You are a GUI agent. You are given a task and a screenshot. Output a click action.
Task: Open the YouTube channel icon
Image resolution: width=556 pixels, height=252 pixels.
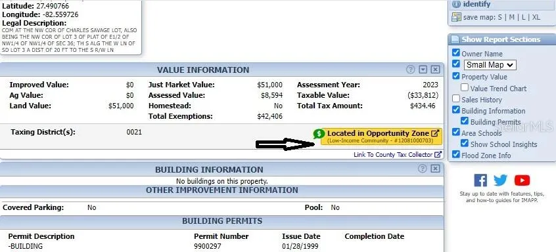[x=522, y=180]
